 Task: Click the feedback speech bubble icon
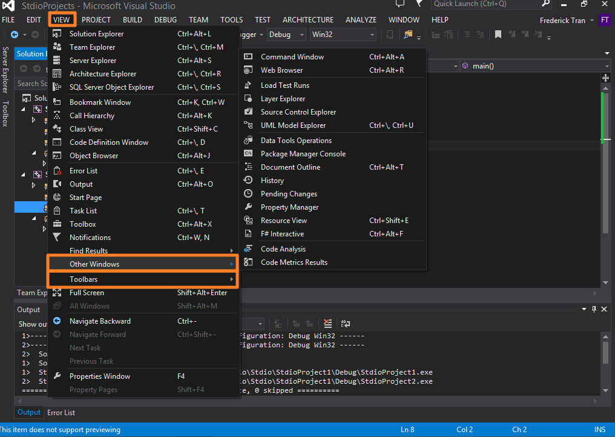400,4
